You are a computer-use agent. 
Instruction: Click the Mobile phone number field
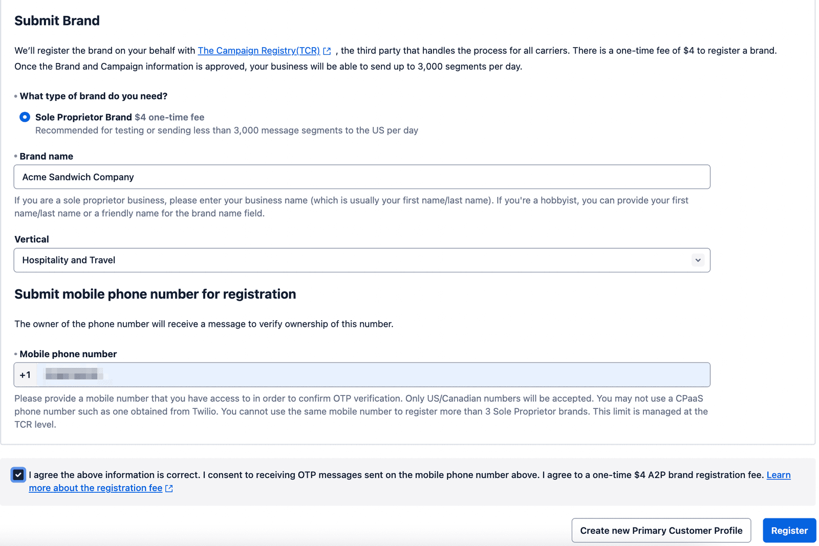click(358, 375)
